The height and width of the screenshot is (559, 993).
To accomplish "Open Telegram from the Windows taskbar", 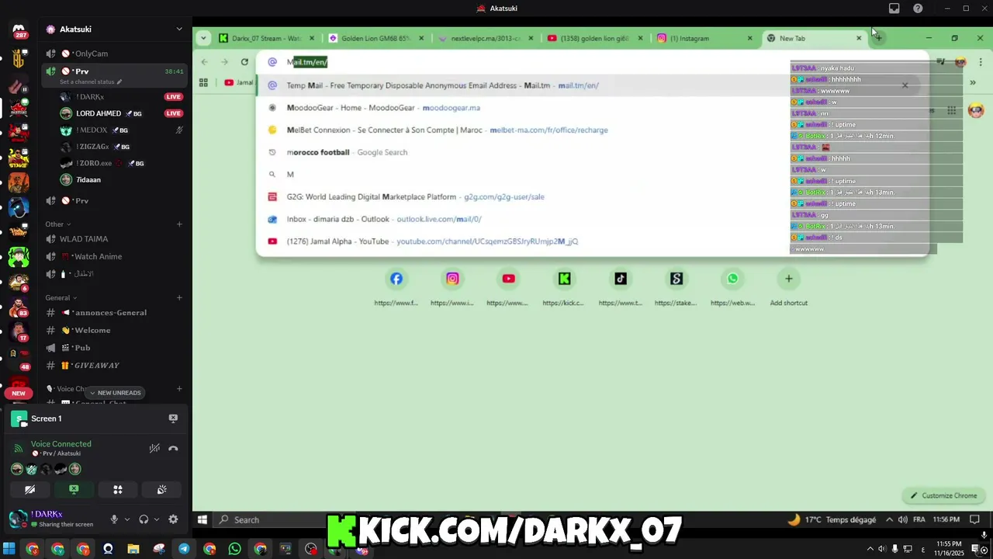I will pos(184,549).
